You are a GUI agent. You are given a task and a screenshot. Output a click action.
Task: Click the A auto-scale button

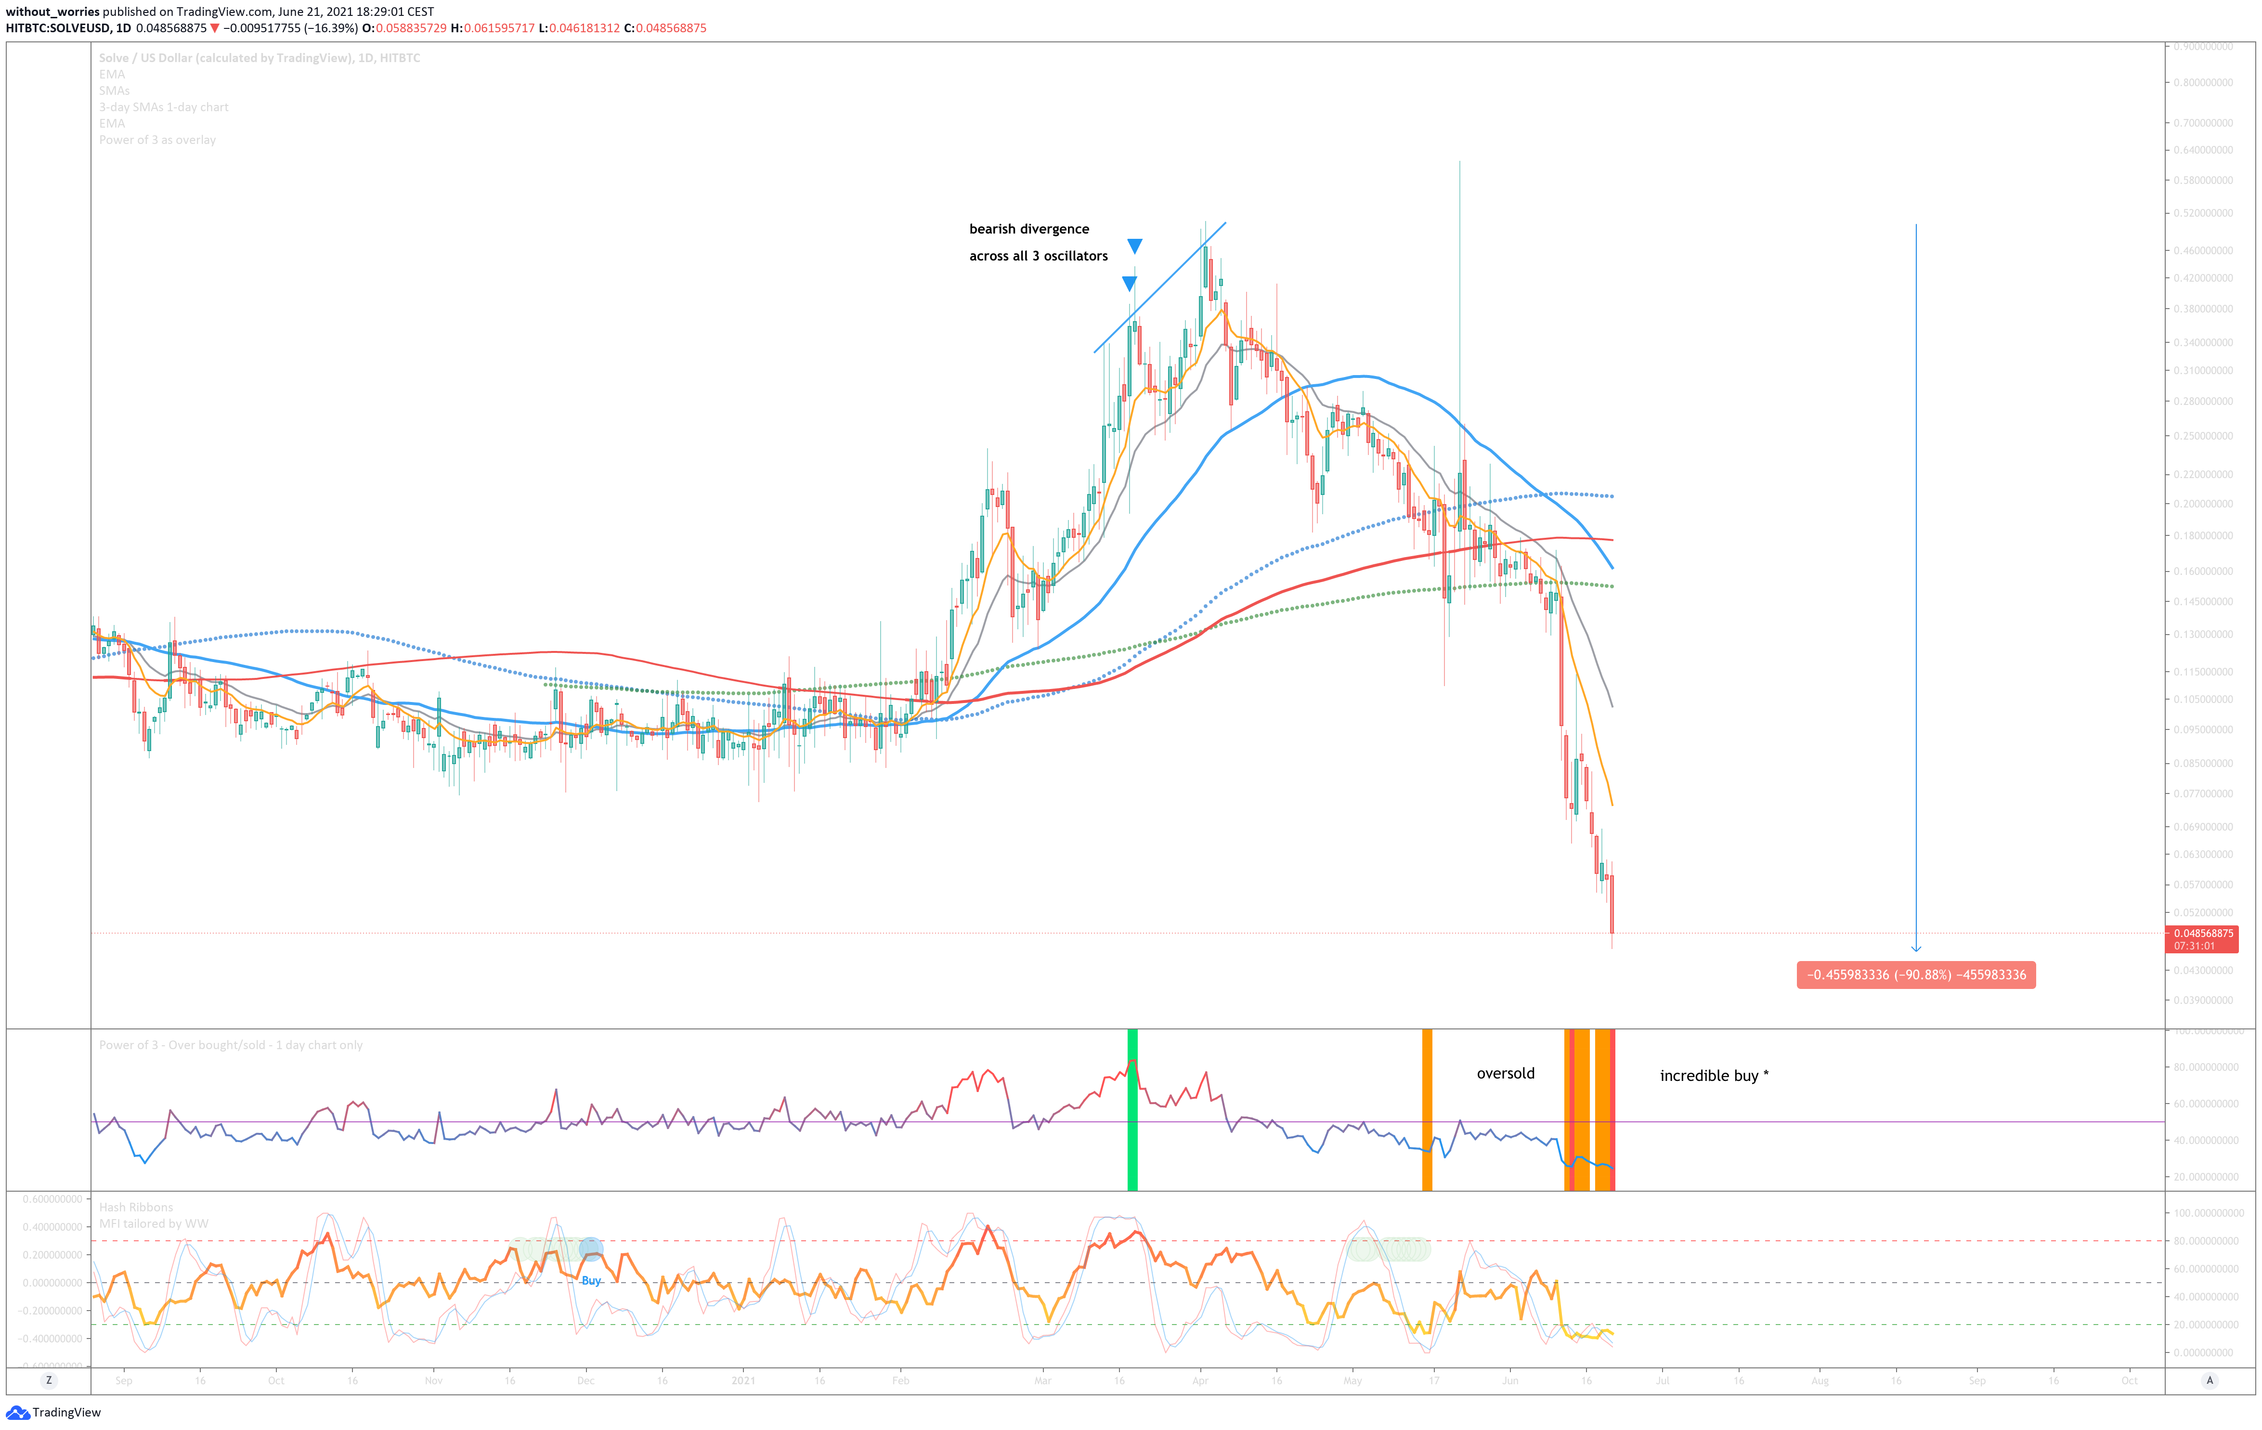pos(2210,1380)
